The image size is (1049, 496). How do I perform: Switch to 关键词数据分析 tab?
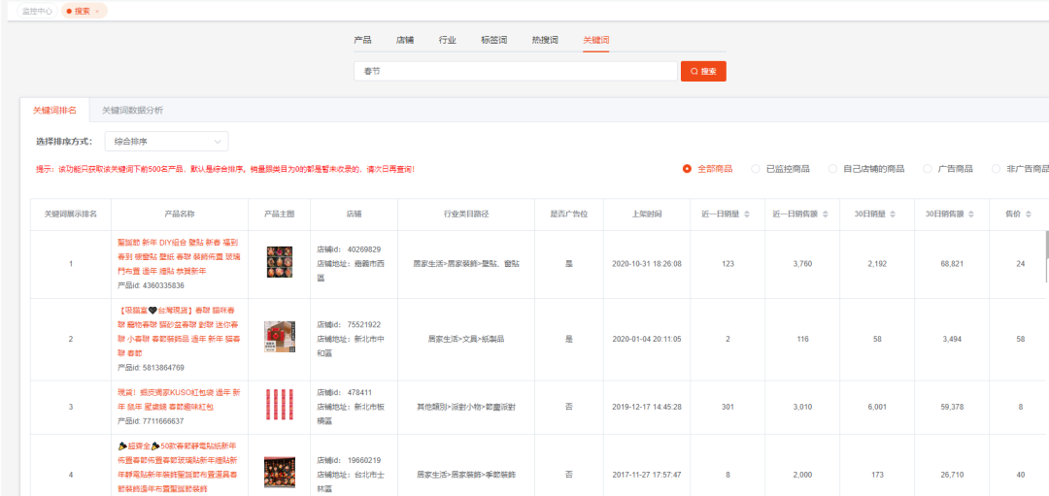(132, 111)
